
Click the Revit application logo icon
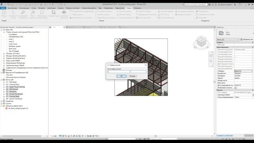[x=2, y=4]
